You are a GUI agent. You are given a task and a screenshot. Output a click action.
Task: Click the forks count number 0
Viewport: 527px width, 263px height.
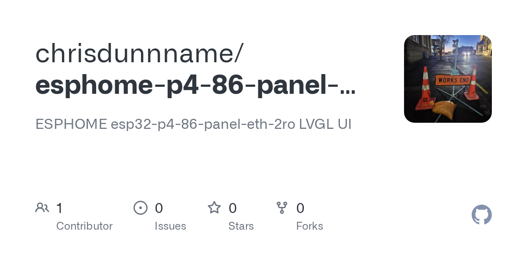point(300,208)
